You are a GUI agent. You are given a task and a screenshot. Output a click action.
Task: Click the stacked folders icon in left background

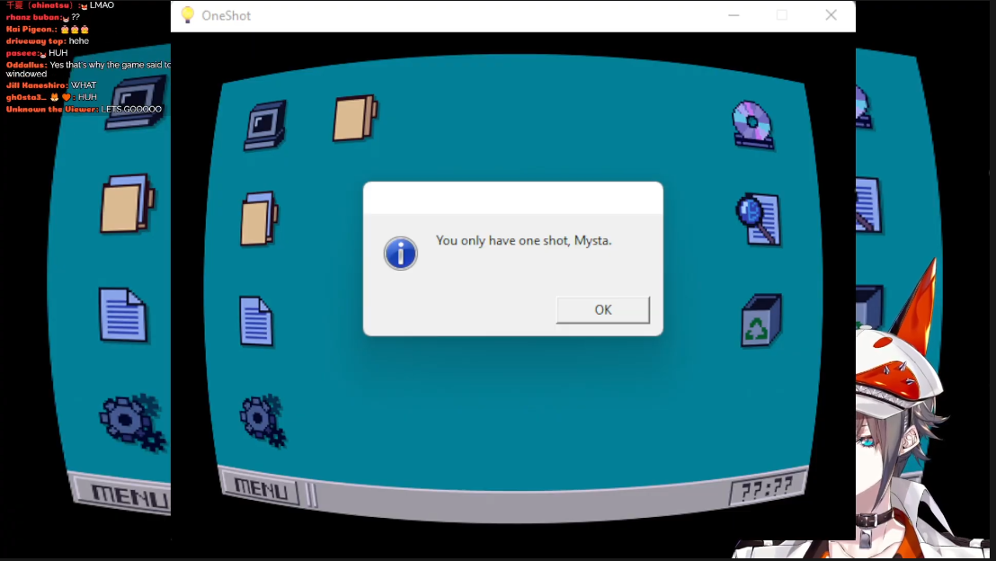[x=127, y=204]
